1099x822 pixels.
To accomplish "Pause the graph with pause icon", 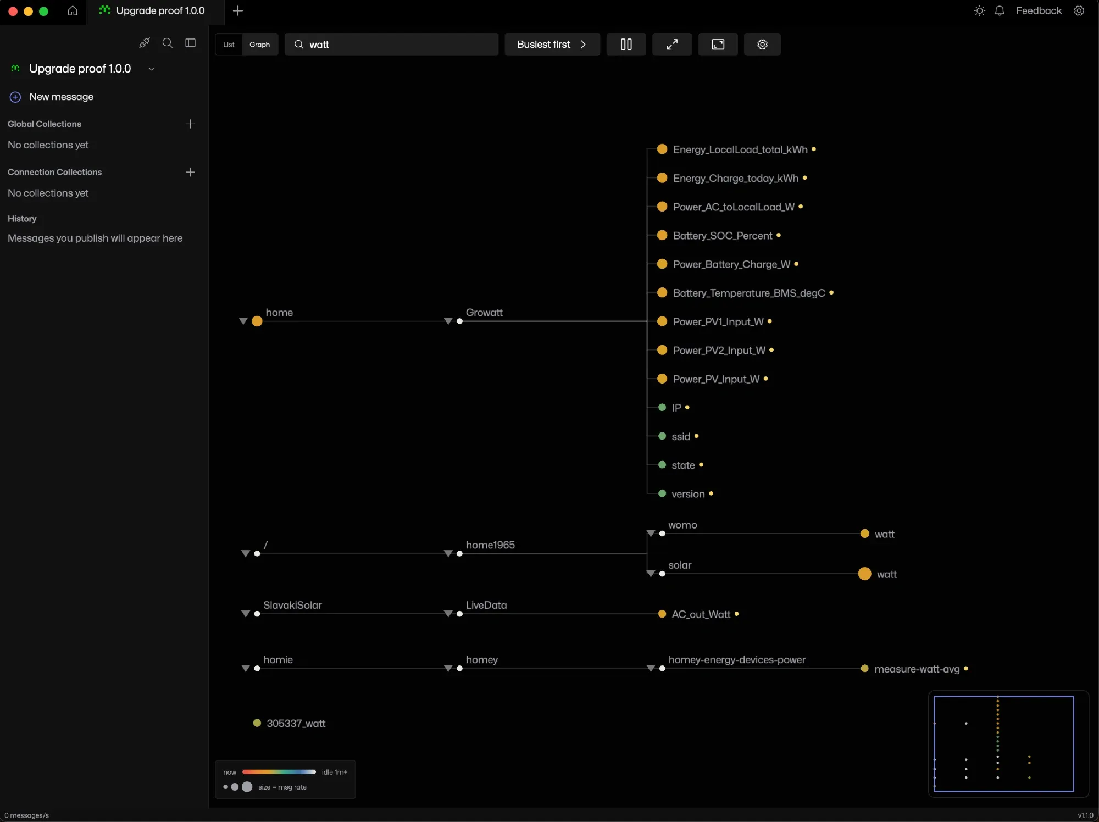I will click(x=626, y=45).
